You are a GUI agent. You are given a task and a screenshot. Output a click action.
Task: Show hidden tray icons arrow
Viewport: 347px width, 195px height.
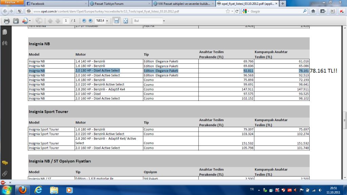click(259, 190)
